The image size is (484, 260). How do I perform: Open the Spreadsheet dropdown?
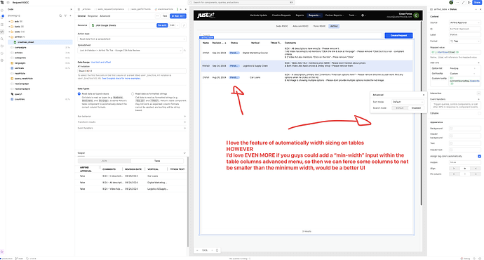(x=130, y=50)
